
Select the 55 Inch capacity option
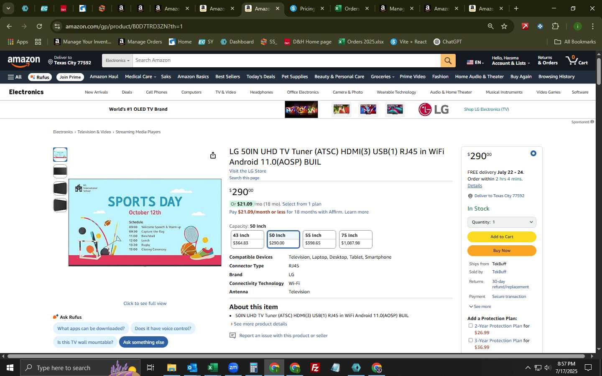[319, 239]
